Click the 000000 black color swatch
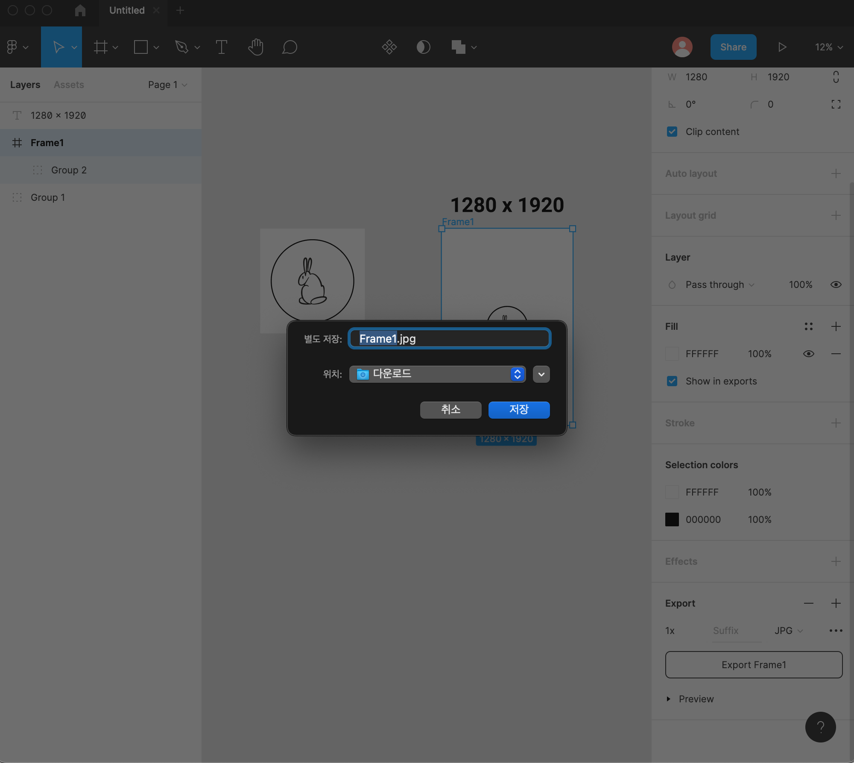This screenshot has height=763, width=854. pyautogui.click(x=672, y=519)
